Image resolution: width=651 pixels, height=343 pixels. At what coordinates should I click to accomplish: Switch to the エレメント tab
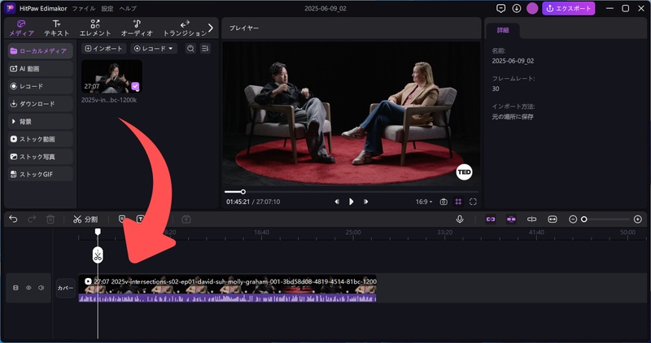coord(95,28)
